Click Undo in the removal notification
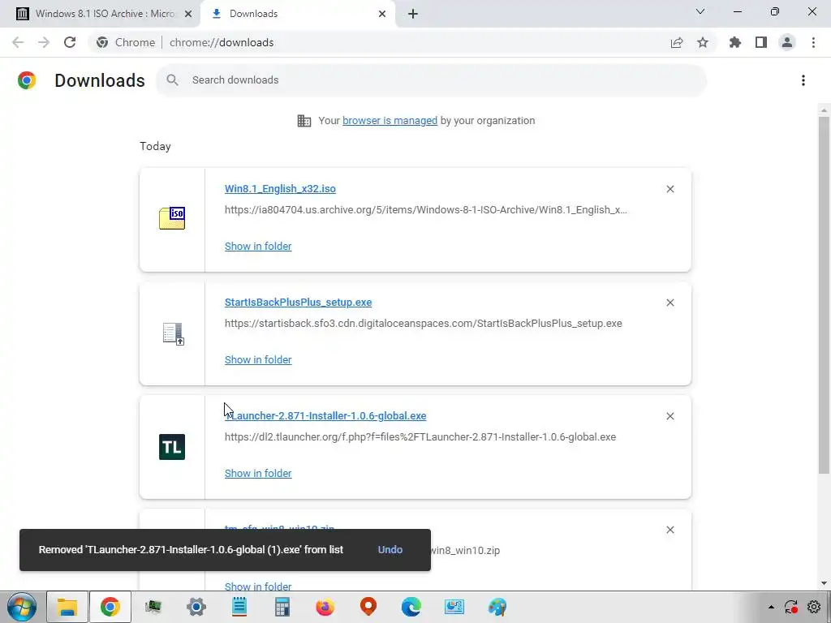This screenshot has height=623, width=831. (x=390, y=550)
